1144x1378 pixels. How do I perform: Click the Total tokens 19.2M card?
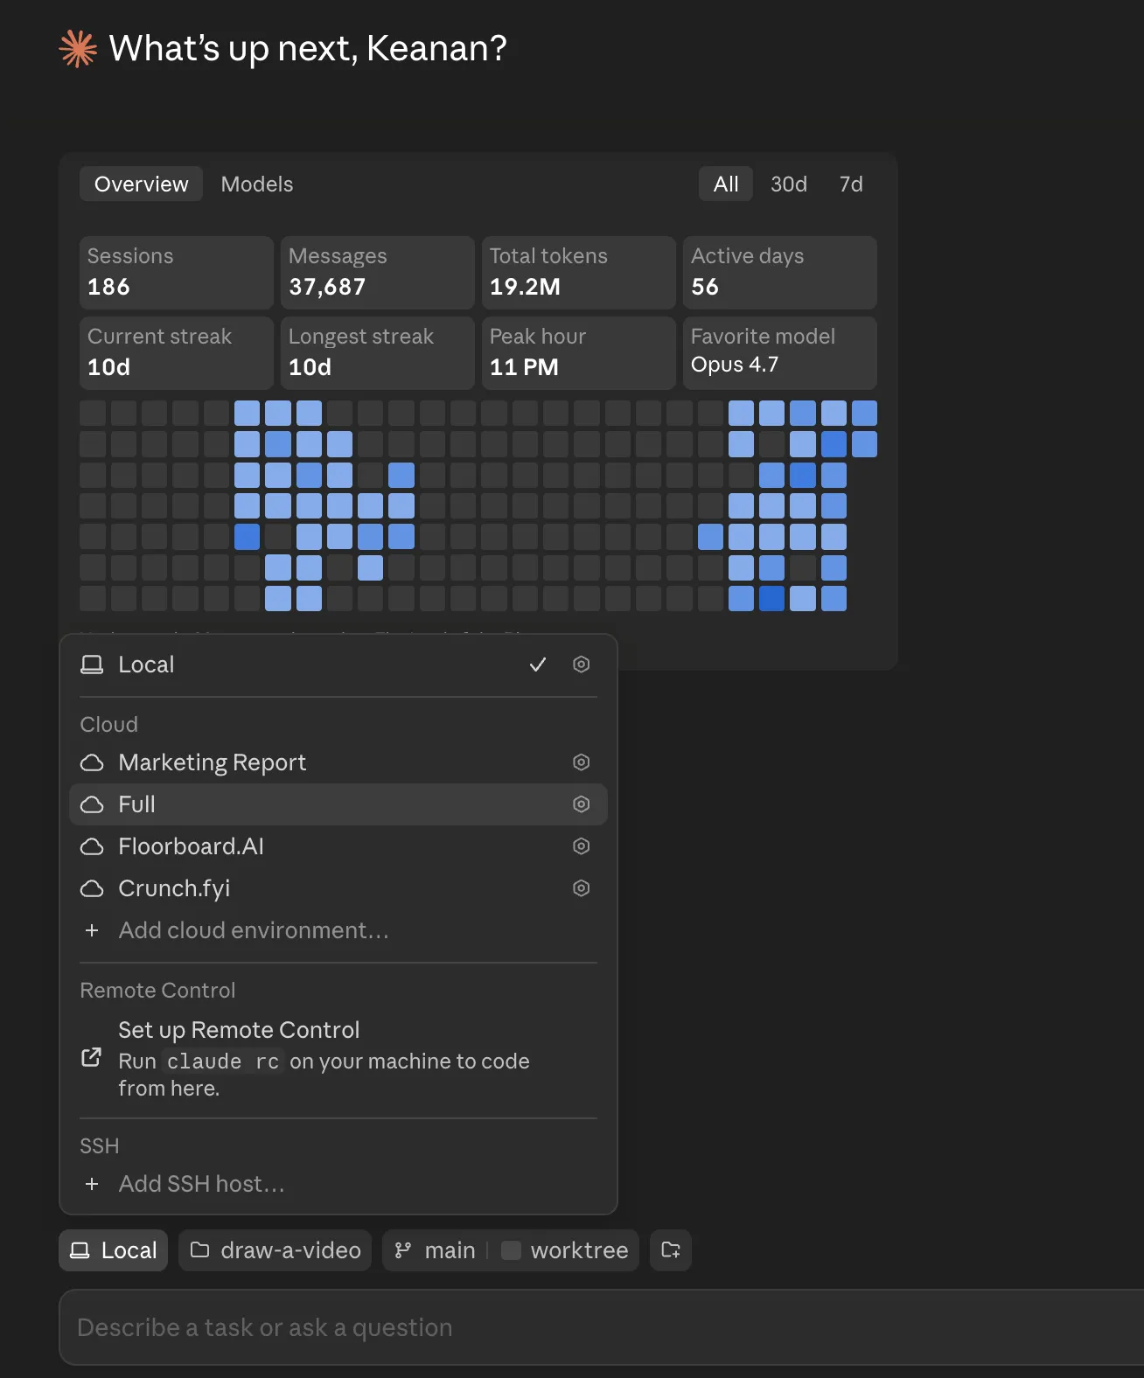click(x=579, y=272)
